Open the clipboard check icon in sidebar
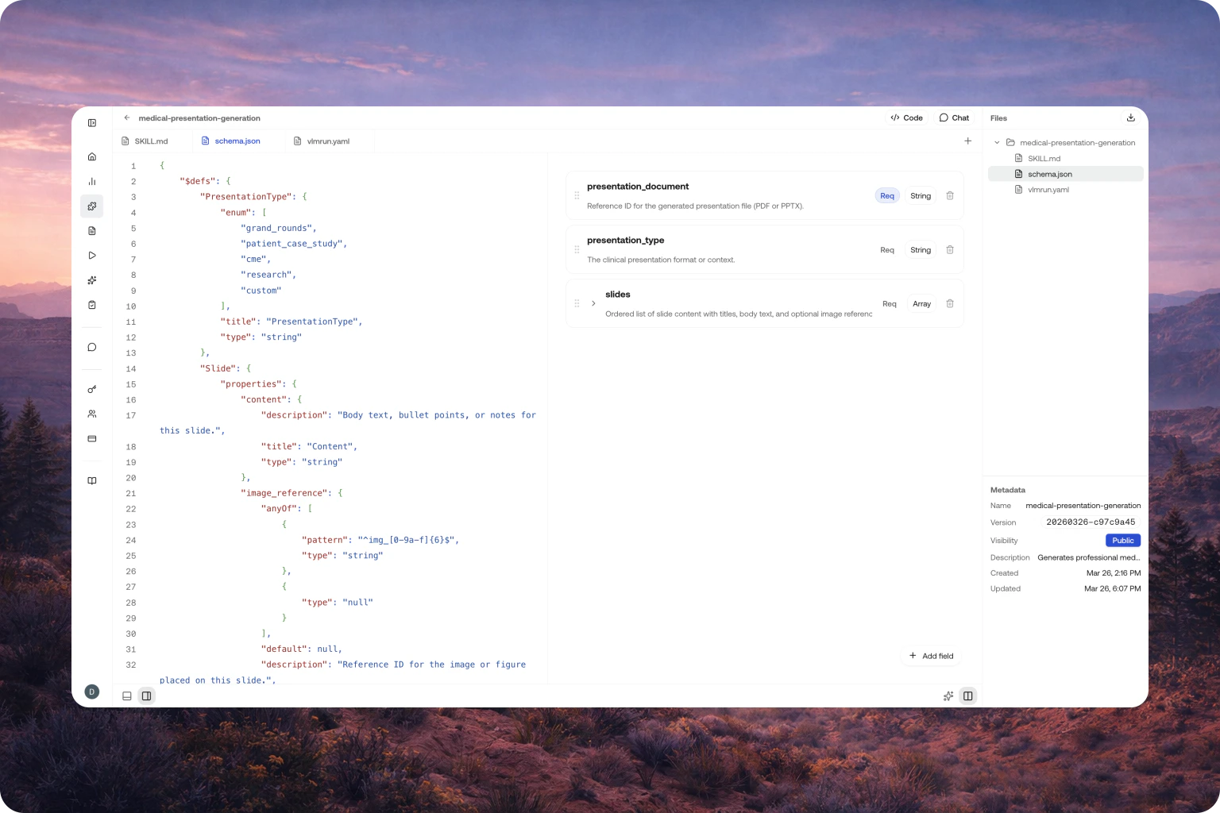1220x813 pixels. point(92,305)
